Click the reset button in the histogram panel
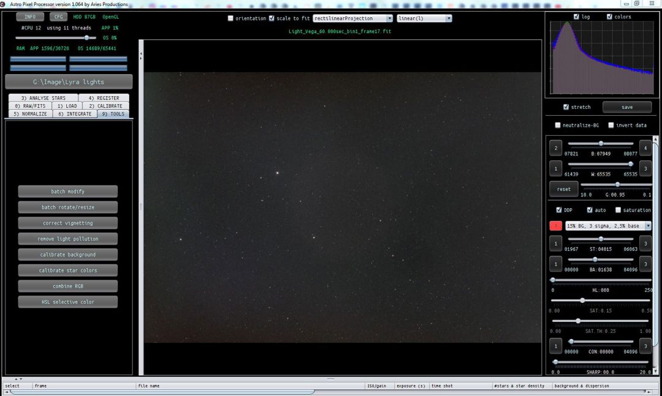 [x=563, y=189]
